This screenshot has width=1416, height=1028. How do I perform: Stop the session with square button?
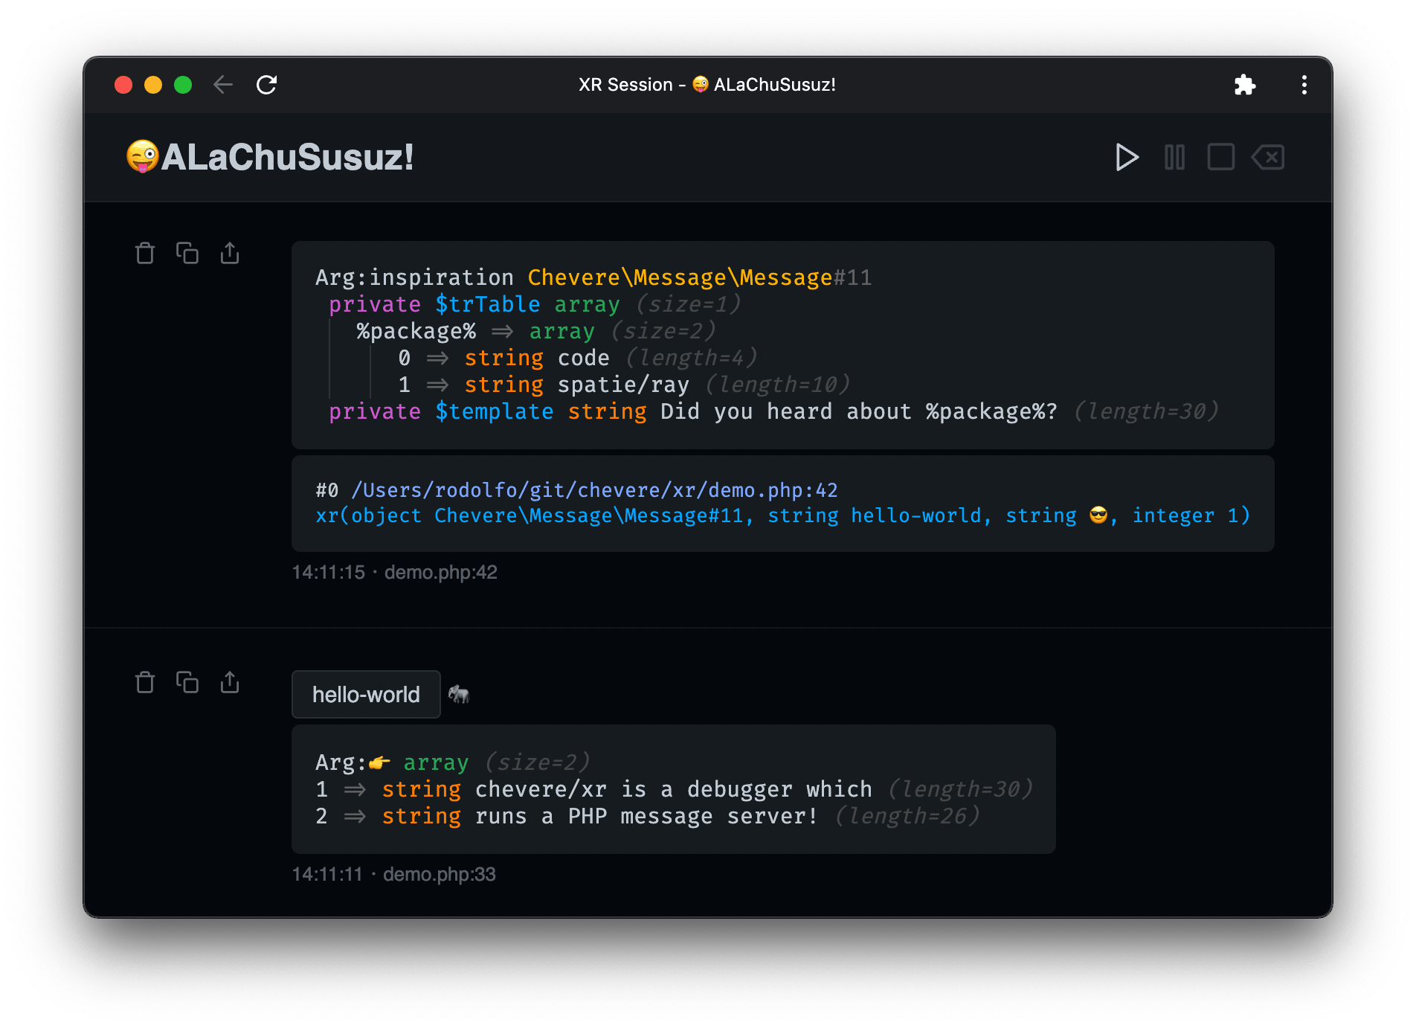pos(1220,157)
